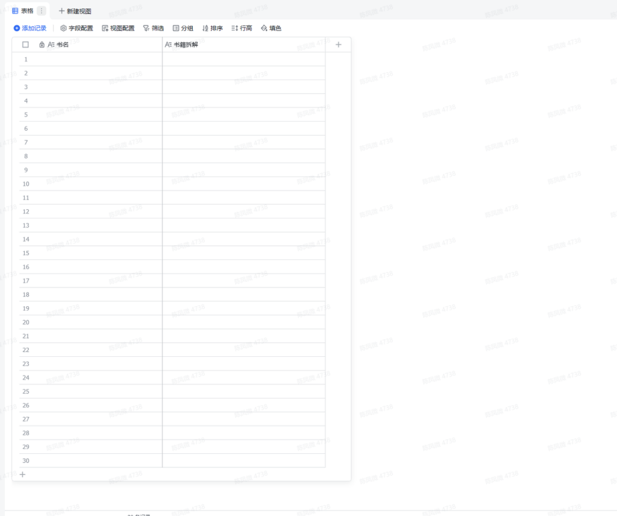Click 新建视图 to create a view
This screenshot has height=516, width=617.
tap(75, 11)
